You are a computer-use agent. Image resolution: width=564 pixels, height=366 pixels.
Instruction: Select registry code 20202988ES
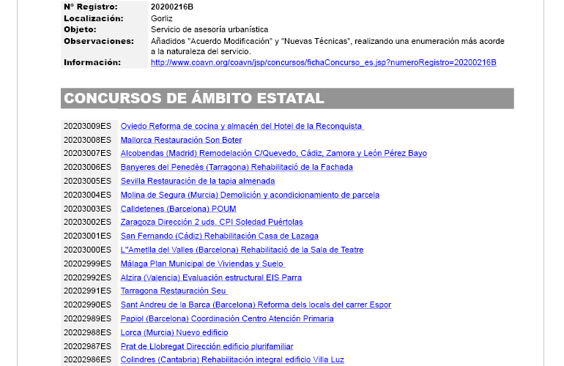click(x=87, y=332)
